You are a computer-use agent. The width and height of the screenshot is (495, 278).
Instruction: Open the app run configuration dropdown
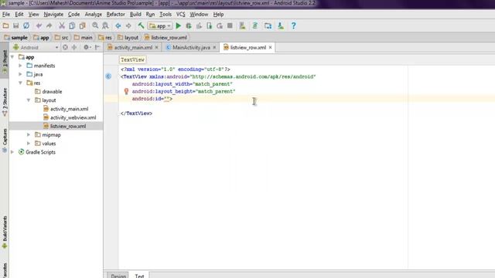160,25
